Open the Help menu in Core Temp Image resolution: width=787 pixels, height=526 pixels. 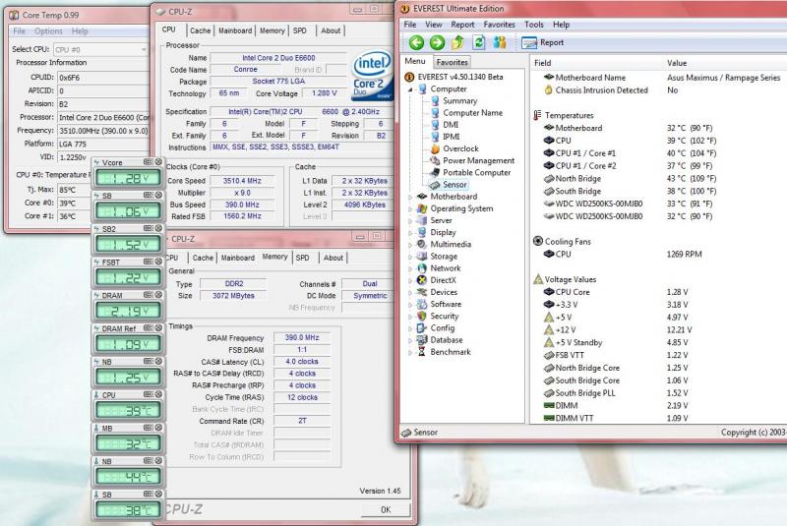click(80, 31)
